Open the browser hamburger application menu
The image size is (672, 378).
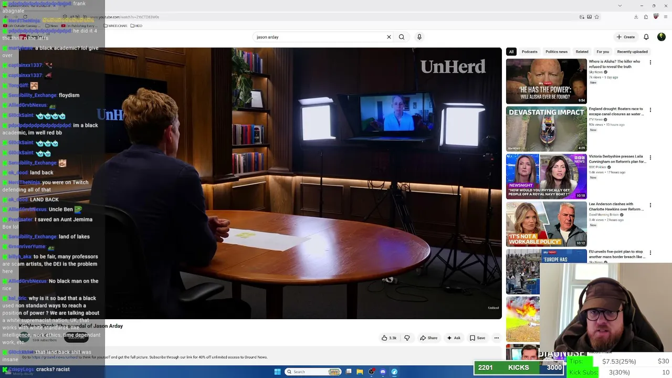coord(665,17)
